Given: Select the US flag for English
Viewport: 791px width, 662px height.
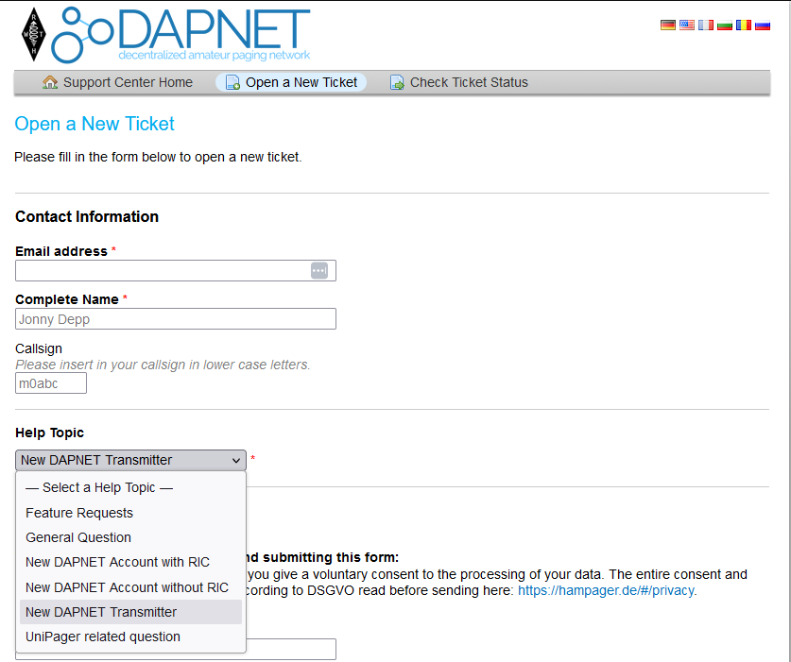Looking at the screenshot, I should point(686,25).
